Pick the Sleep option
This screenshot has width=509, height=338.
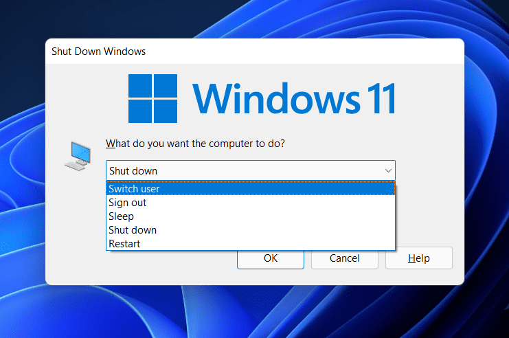tap(250, 216)
